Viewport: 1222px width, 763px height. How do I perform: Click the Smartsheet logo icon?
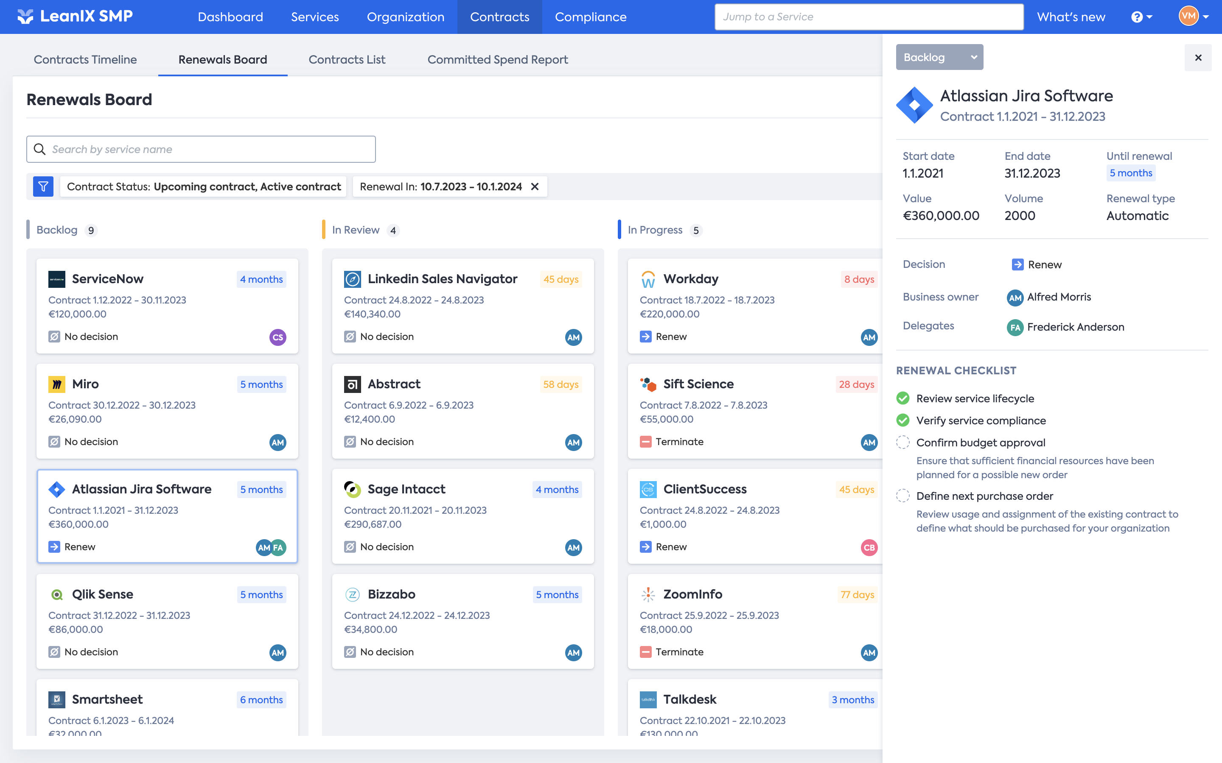(x=56, y=699)
